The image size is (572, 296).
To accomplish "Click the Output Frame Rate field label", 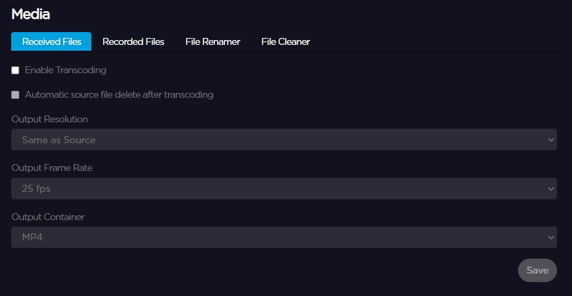I will [x=52, y=168].
